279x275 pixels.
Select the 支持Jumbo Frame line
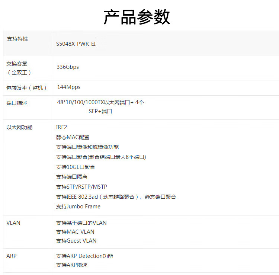tap(78, 207)
